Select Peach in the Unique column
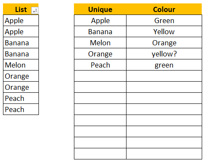The image size is (206, 162). coord(100,65)
